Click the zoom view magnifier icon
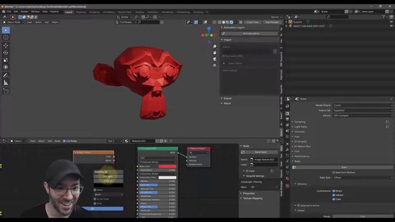The width and height of the screenshot is (395, 222). (x=215, y=47)
